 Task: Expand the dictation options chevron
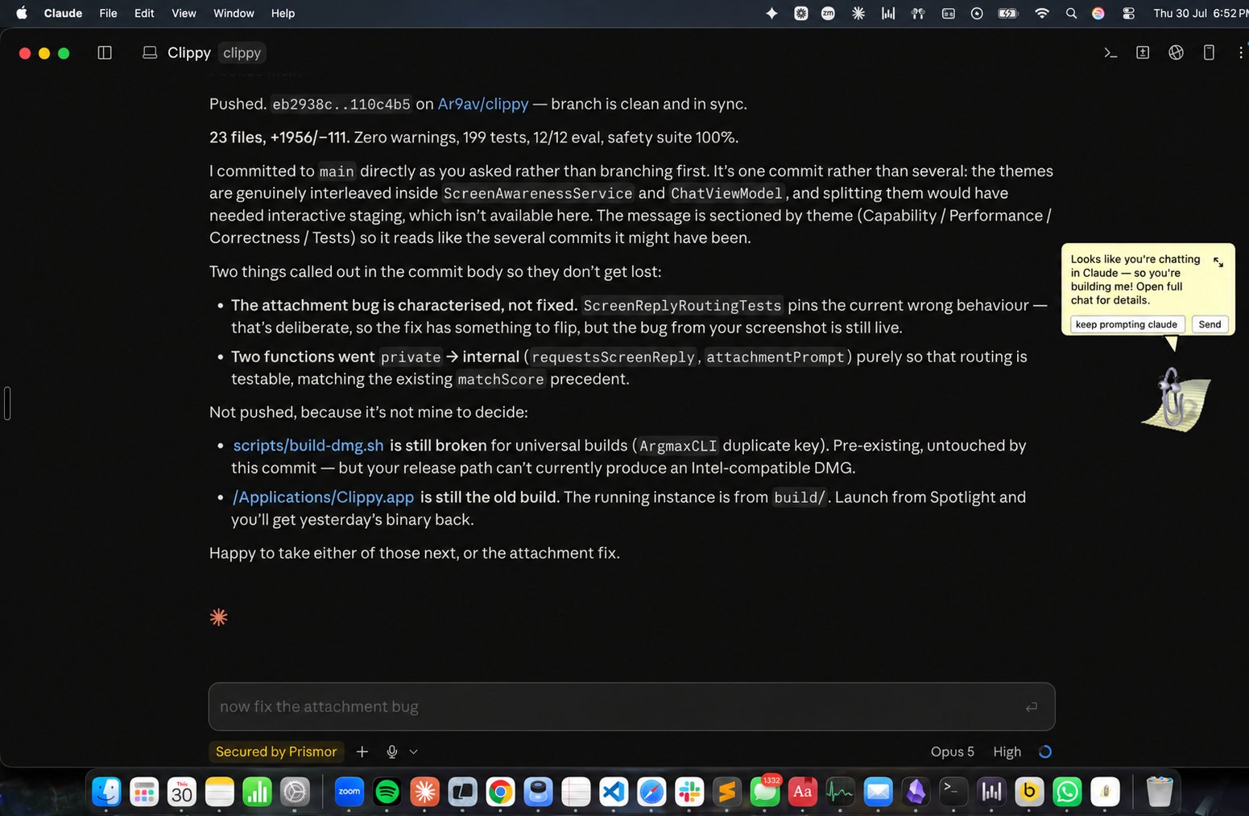414,752
